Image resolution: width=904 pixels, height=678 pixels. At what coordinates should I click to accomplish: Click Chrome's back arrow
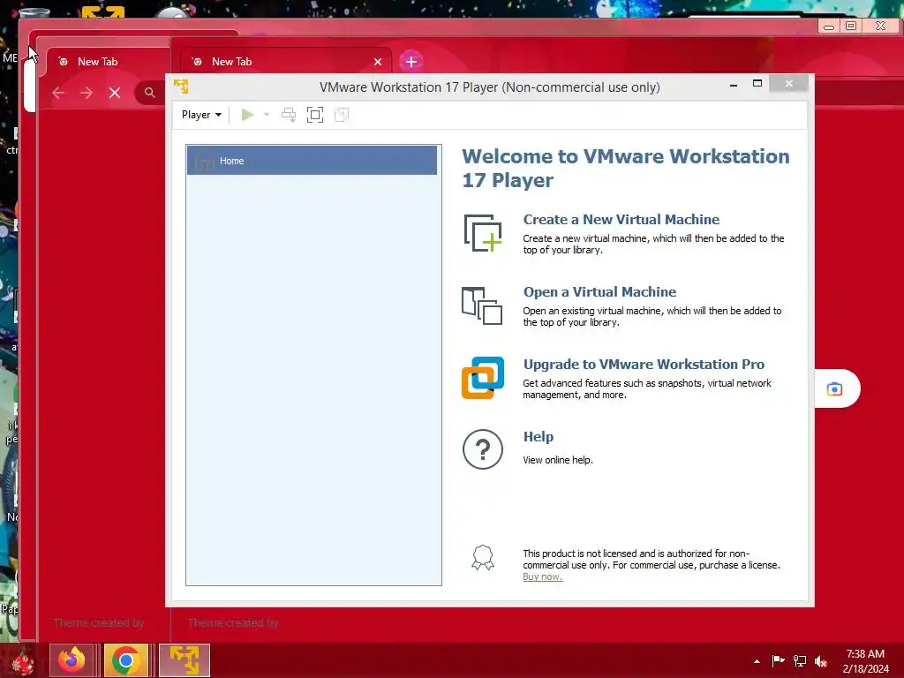[57, 93]
